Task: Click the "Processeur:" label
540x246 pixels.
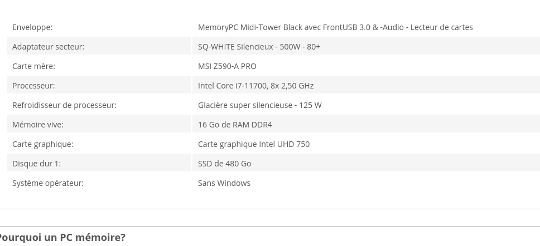Action: [x=33, y=86]
